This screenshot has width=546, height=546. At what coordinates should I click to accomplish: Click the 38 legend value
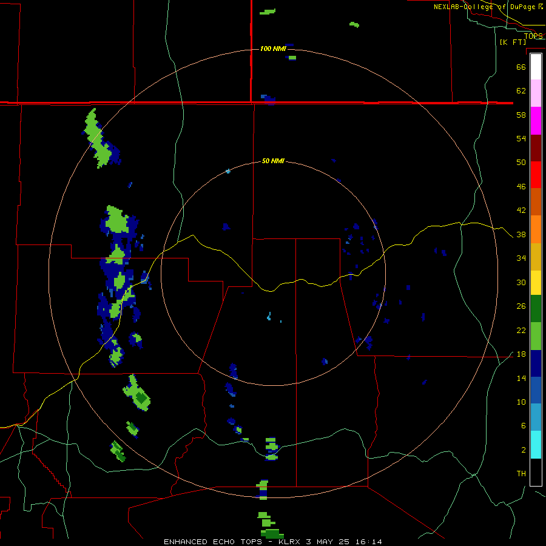click(x=521, y=234)
